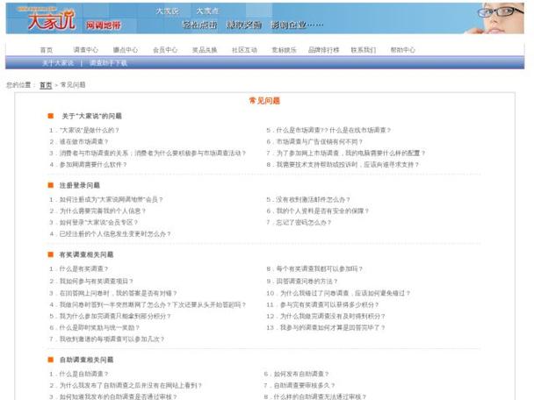Open the 调查中心 menu item
Screen dimensions: 534x400
point(85,50)
